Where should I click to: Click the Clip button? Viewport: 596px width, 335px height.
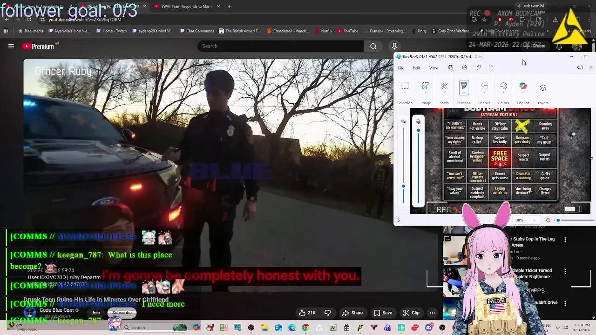coord(411,313)
